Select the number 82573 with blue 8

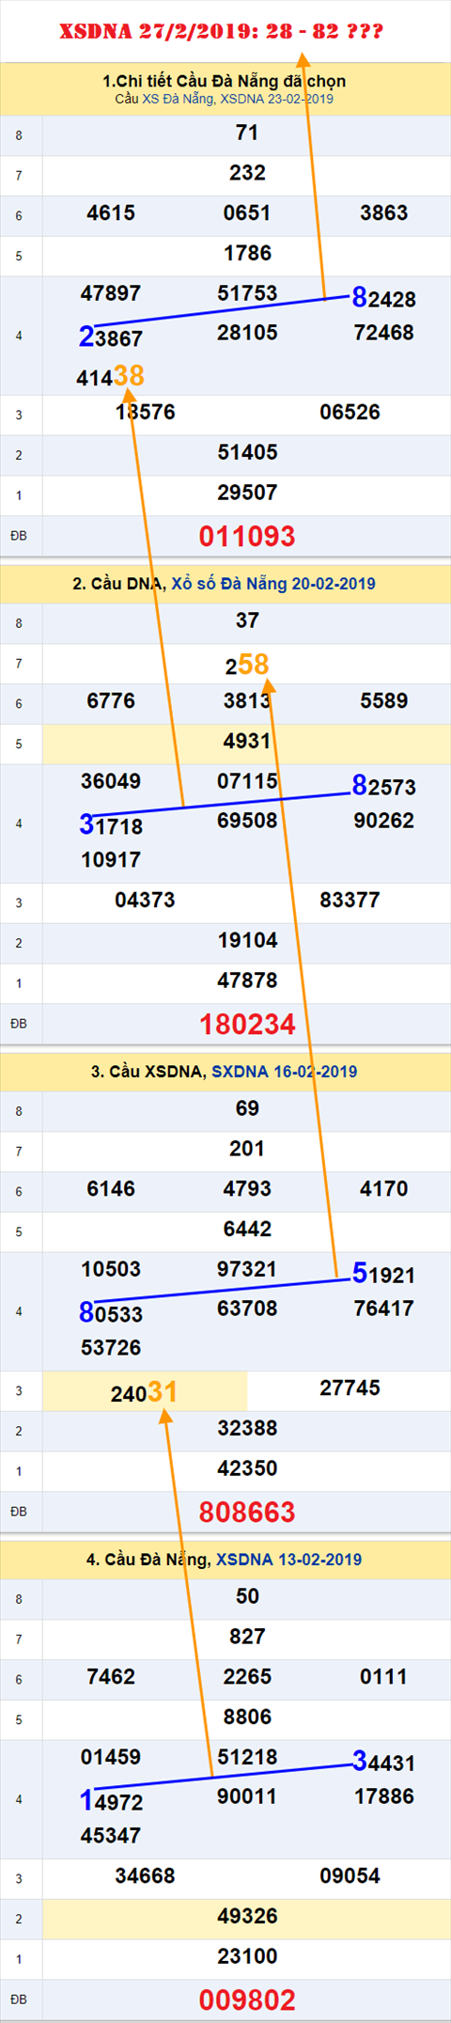pyautogui.click(x=383, y=786)
